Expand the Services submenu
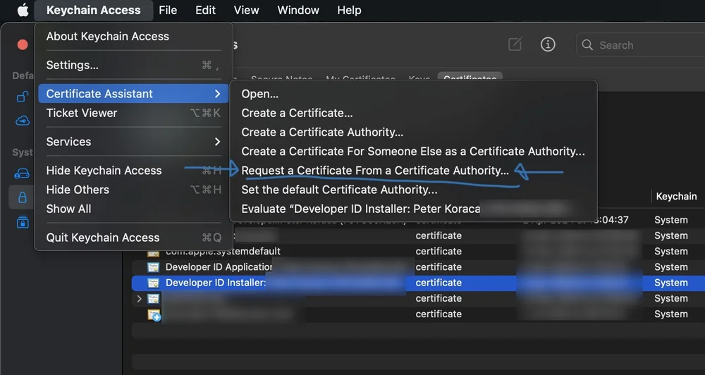The image size is (705, 375). coord(133,142)
